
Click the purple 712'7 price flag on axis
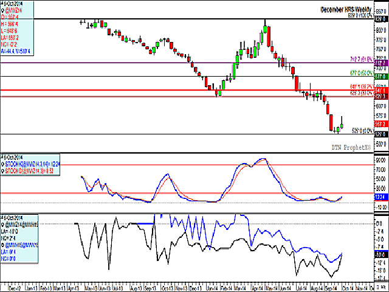pyautogui.click(x=381, y=63)
